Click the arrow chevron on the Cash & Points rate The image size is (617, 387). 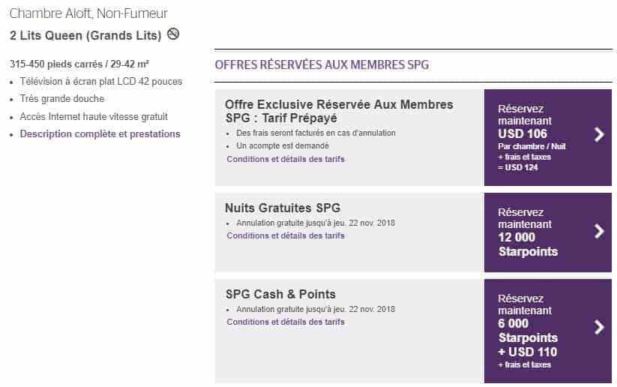tap(598, 327)
